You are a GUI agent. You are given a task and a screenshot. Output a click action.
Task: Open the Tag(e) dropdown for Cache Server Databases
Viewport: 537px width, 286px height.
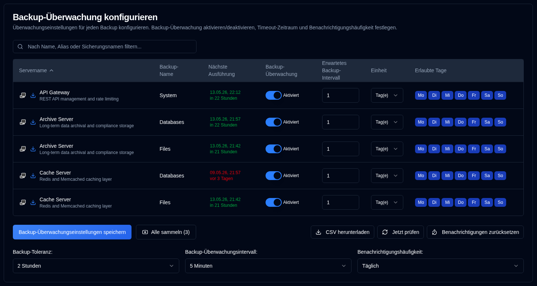[x=387, y=176]
